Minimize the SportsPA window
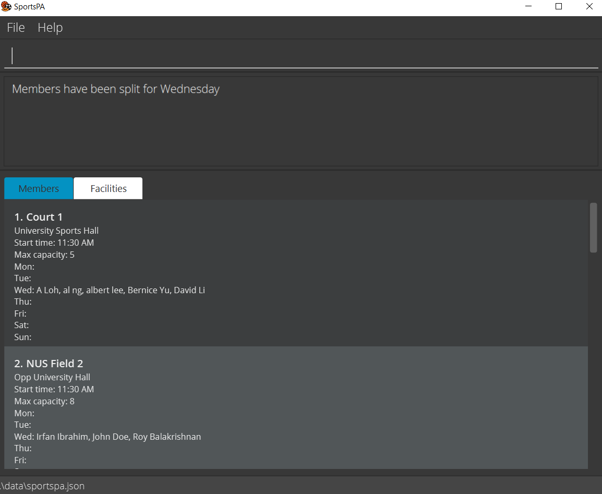The width and height of the screenshot is (602, 494). pyautogui.click(x=528, y=7)
